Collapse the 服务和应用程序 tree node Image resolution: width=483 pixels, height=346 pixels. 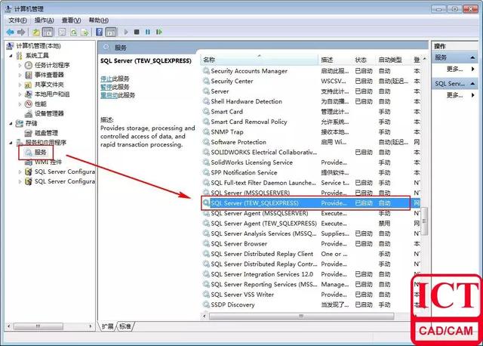pyautogui.click(x=11, y=143)
